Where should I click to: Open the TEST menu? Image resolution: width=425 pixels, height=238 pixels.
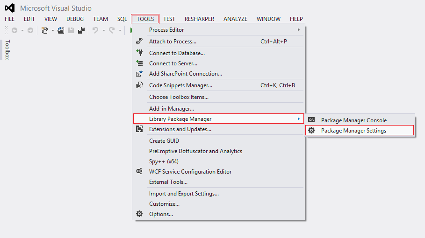169,19
